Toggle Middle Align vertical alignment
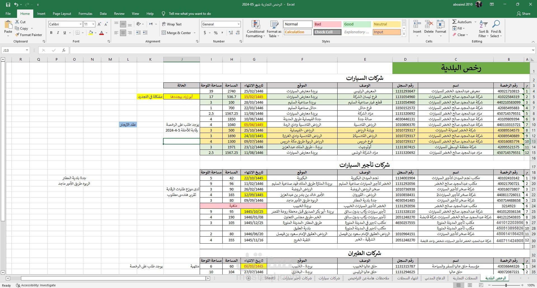This screenshot has width=537, height=288. (123, 24)
